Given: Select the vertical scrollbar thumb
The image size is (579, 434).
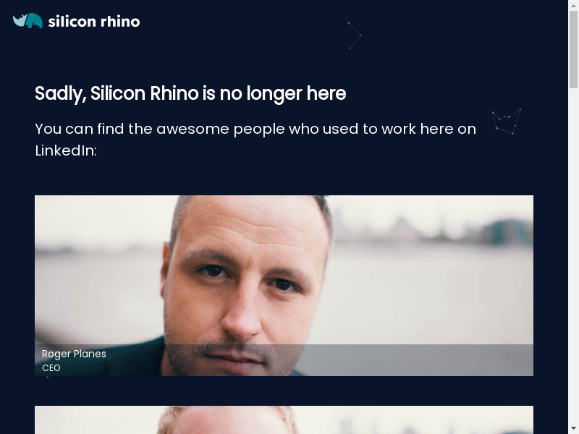Looking at the screenshot, I should pyautogui.click(x=573, y=50).
